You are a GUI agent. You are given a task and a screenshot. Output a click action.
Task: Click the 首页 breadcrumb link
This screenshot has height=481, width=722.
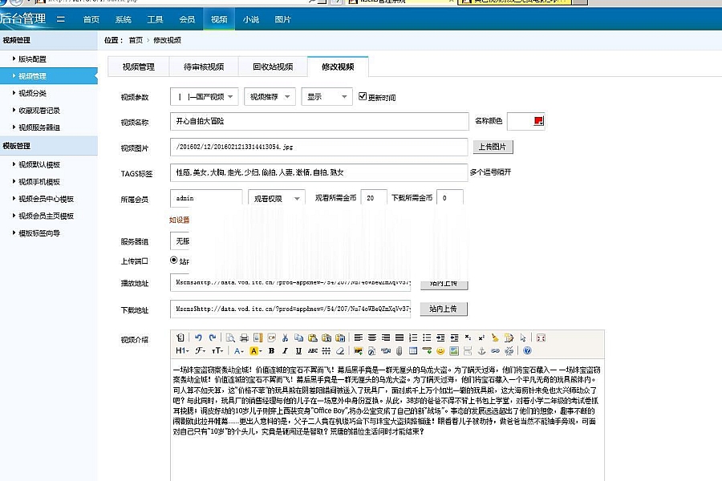pos(136,40)
